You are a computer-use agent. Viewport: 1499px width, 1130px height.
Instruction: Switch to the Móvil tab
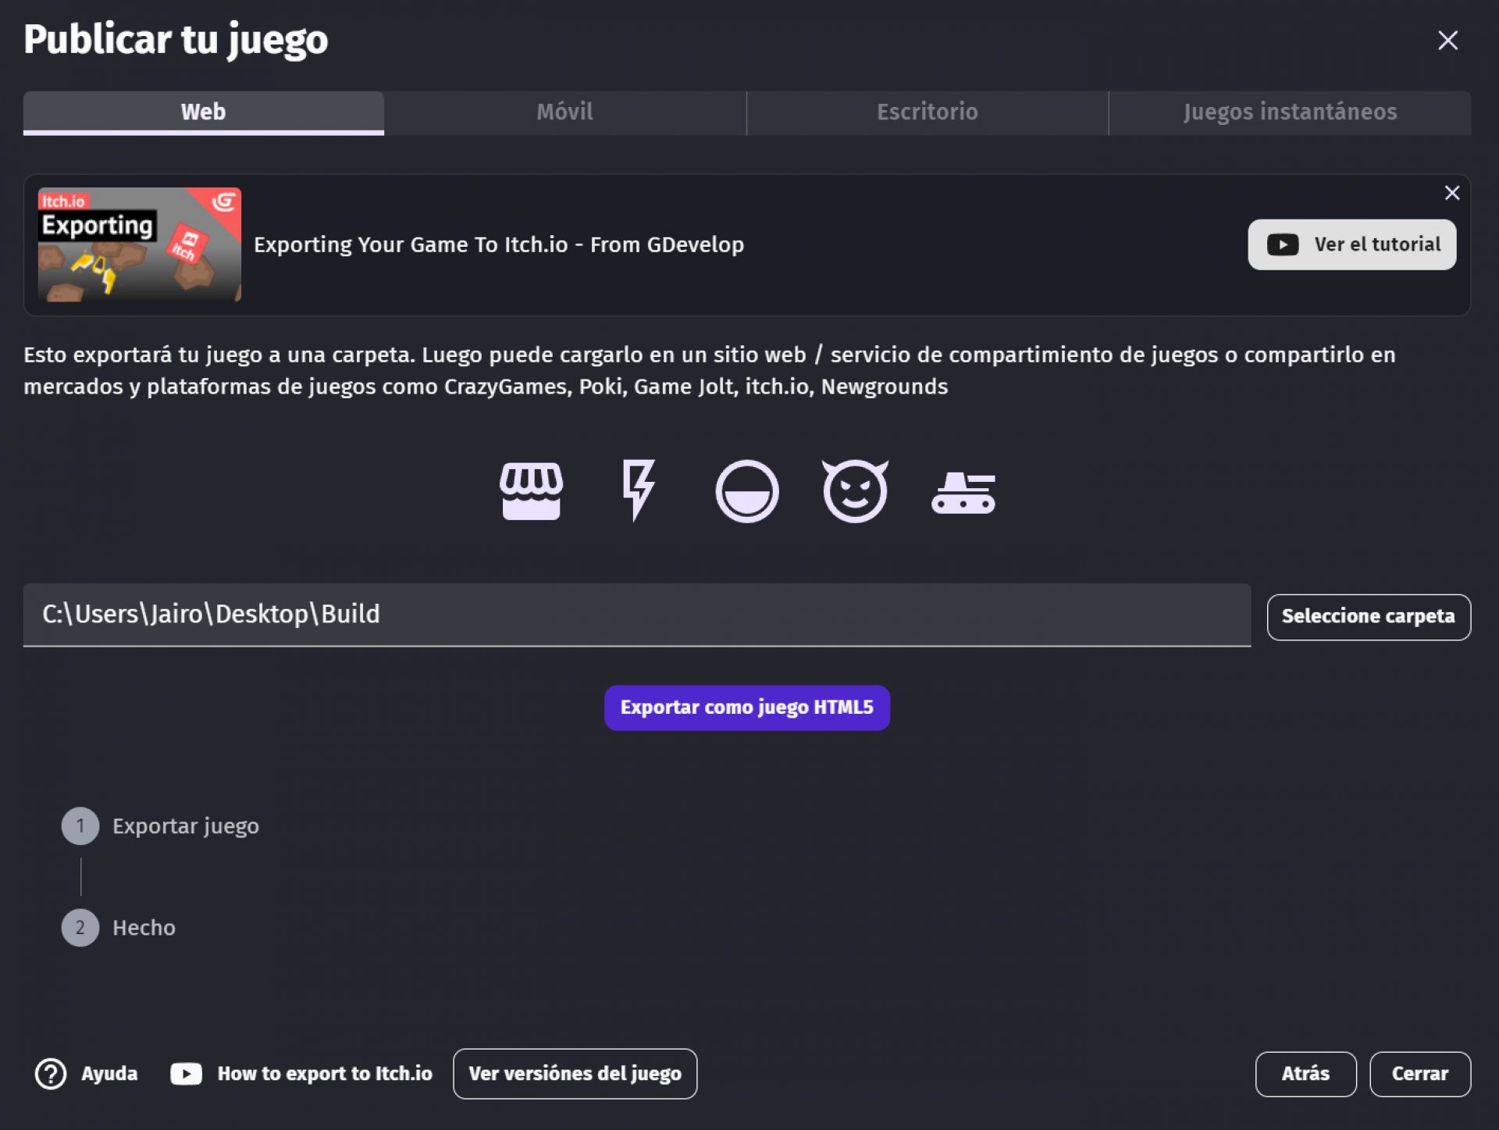(x=565, y=112)
